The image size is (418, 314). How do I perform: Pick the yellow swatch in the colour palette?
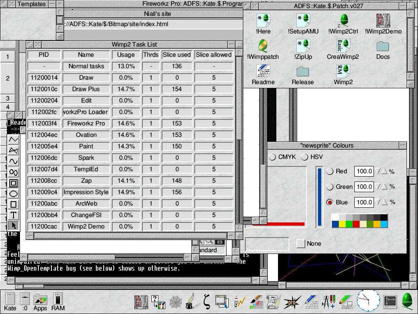(342, 224)
